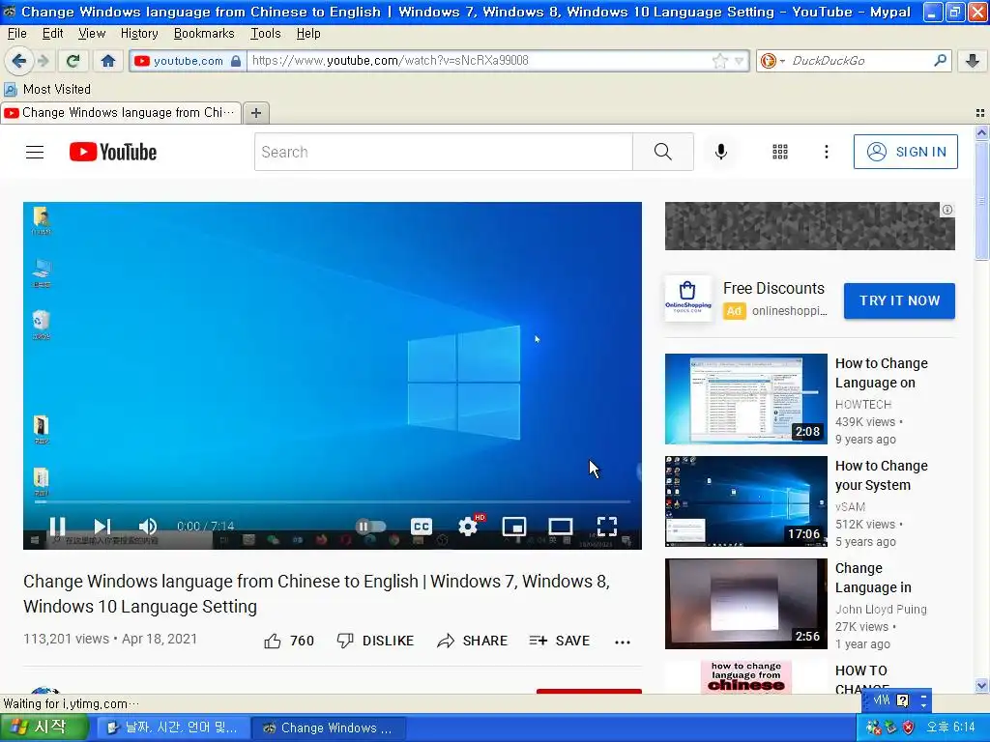Open the browser home page
990x742 pixels.
coord(108,61)
